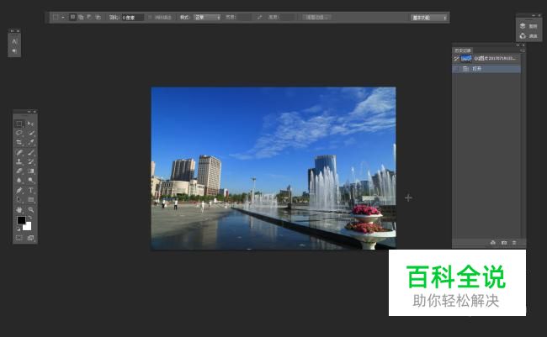Select the Rectangular Marquee tool
The image size is (547, 337).
(x=19, y=124)
